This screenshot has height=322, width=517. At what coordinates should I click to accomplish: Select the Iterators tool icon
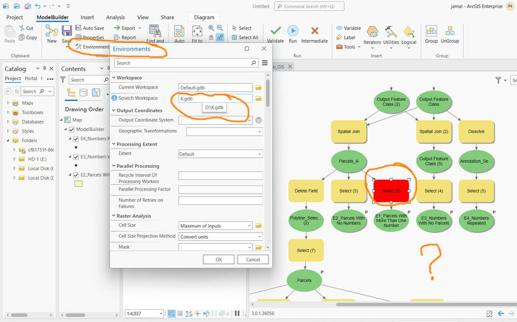(x=372, y=32)
